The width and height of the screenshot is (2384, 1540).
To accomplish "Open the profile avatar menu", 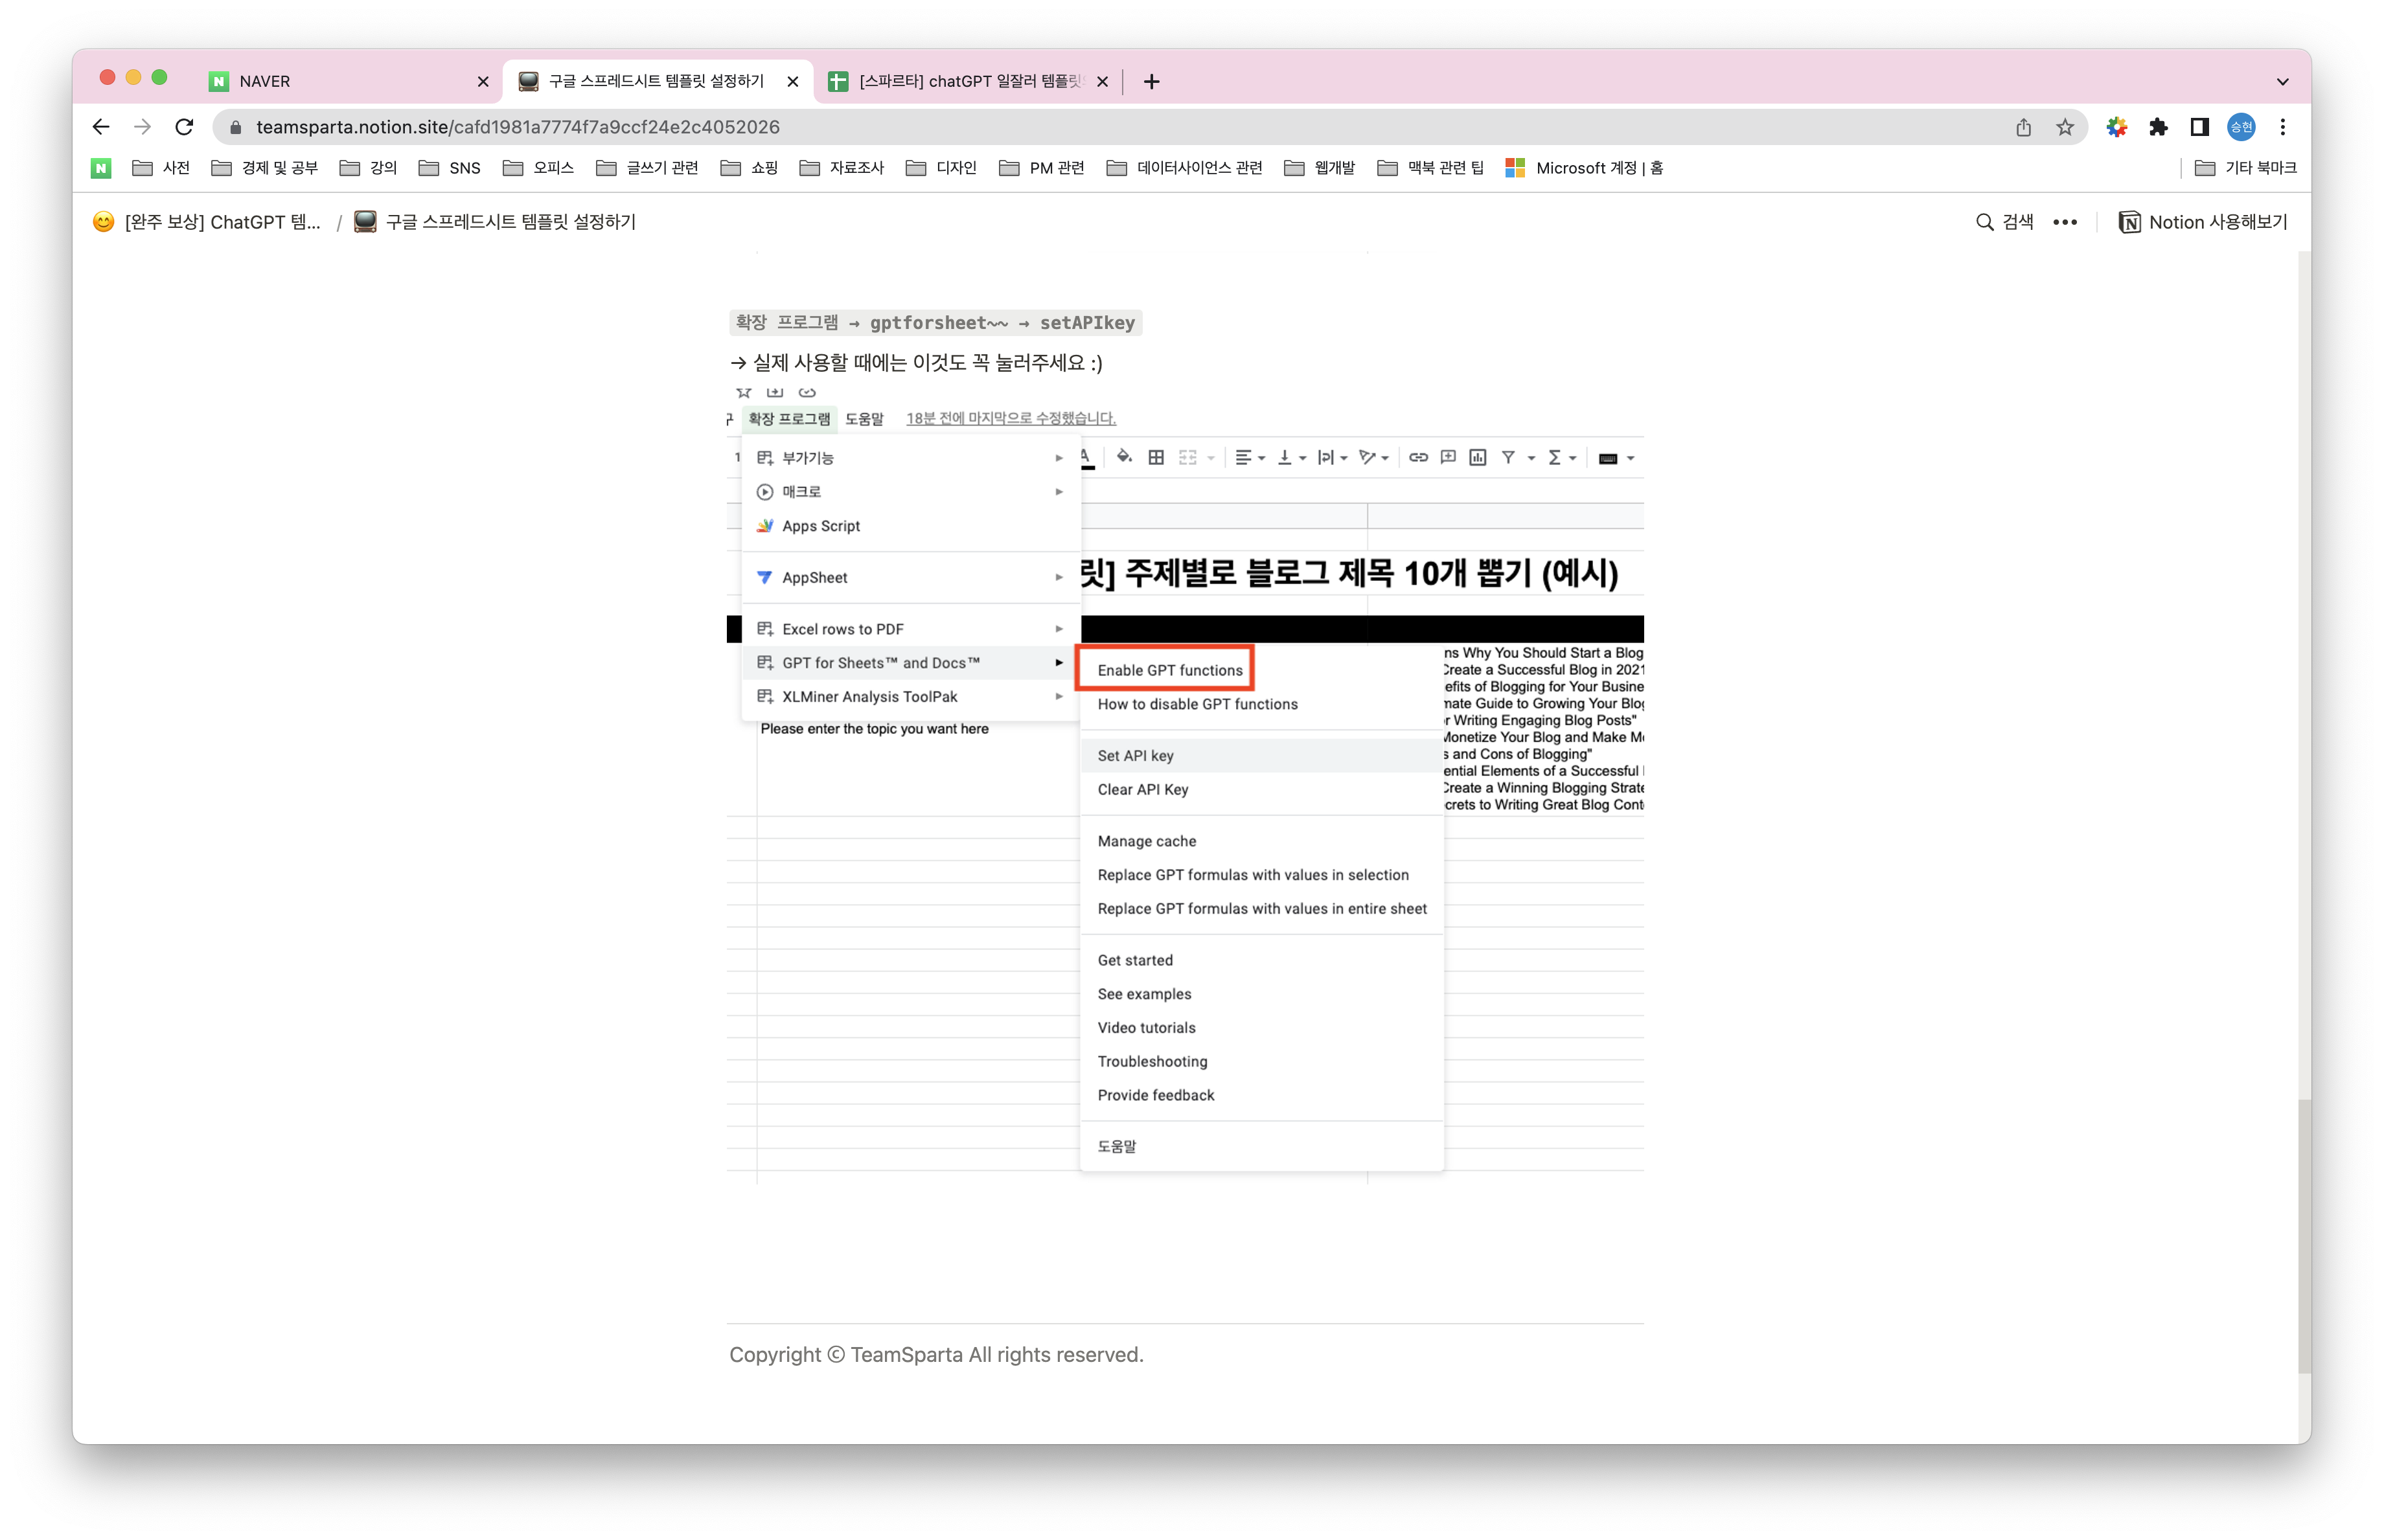I will pyautogui.click(x=2241, y=127).
